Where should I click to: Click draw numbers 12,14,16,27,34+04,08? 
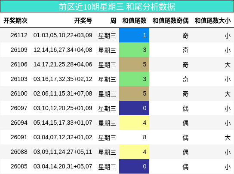[x=63, y=50]
